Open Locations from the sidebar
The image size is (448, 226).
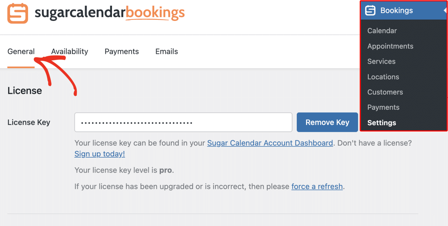(383, 77)
